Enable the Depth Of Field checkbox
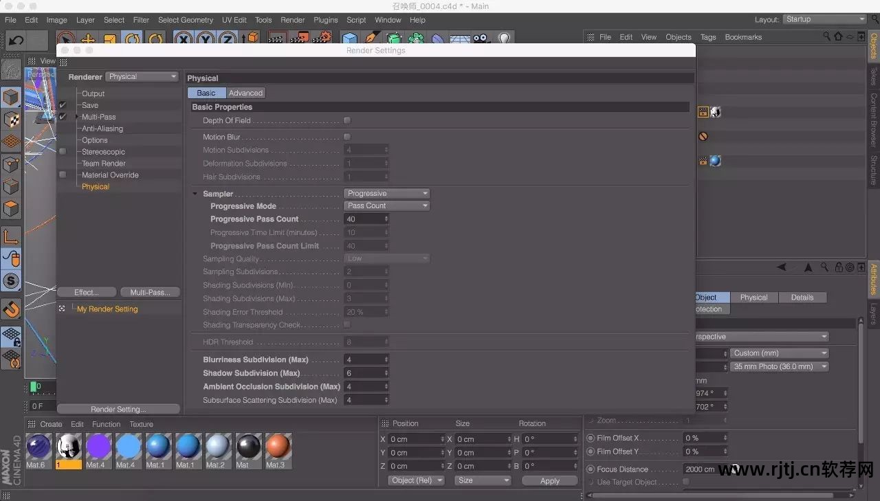This screenshot has width=880, height=501. [x=347, y=120]
